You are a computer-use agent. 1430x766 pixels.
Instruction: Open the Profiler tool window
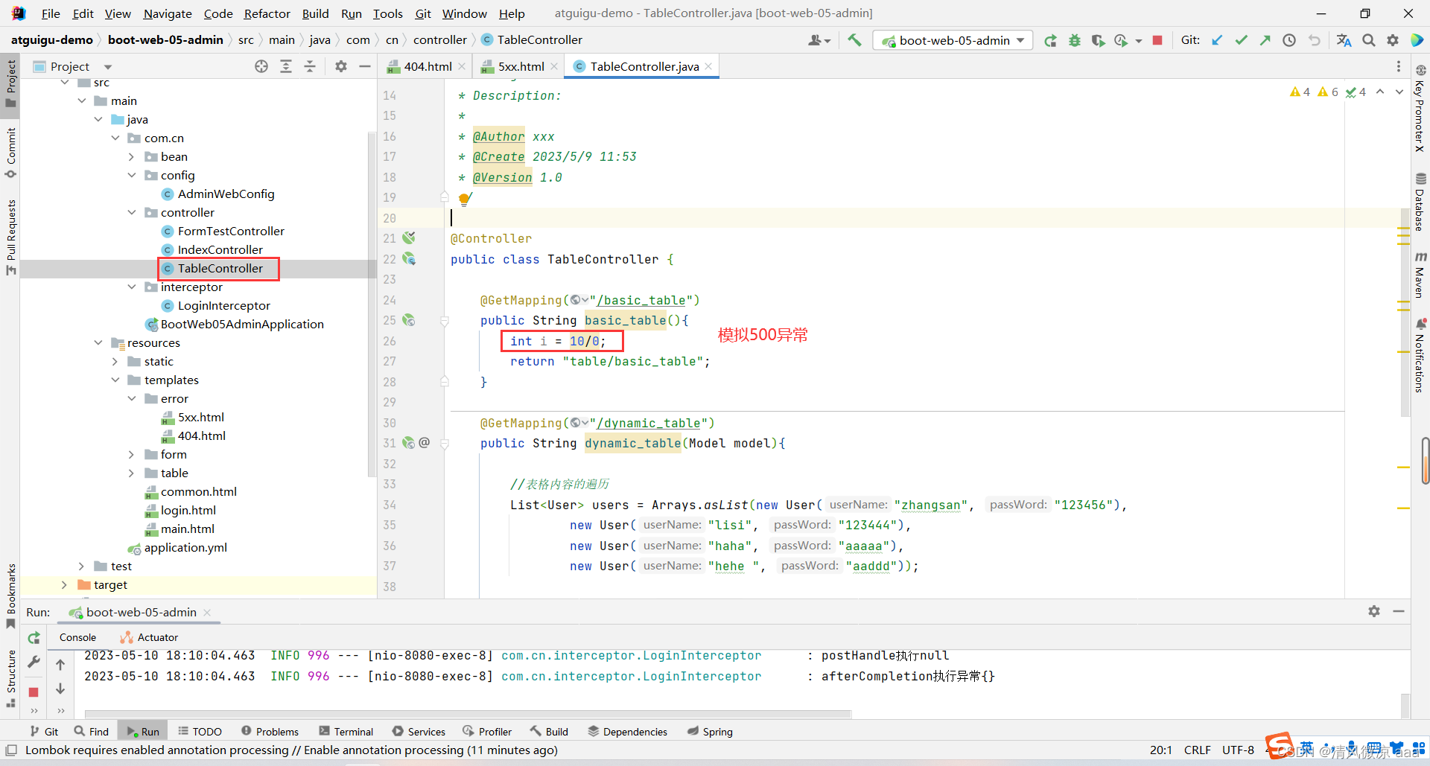[x=487, y=732]
